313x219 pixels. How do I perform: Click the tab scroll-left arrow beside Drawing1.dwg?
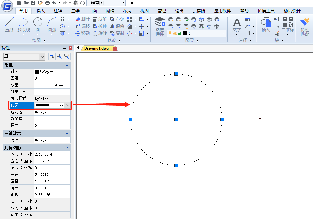78,48
